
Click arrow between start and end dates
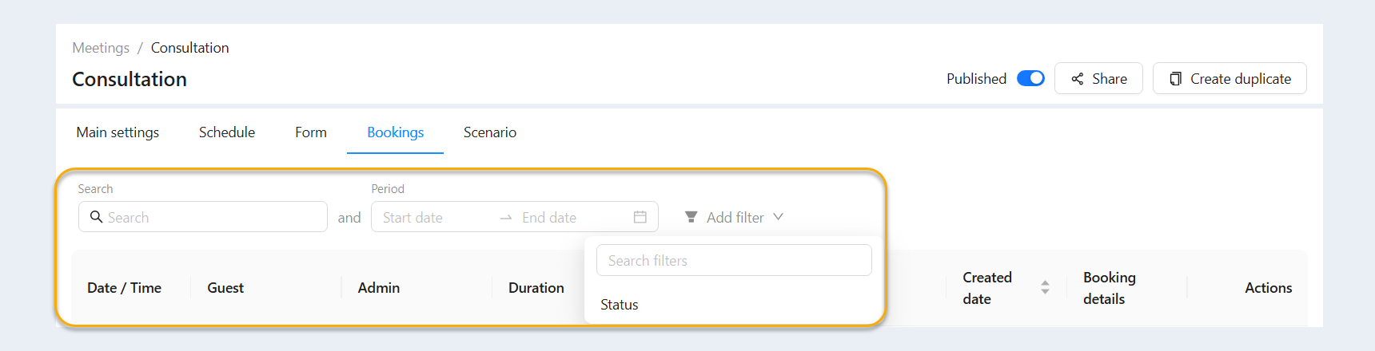(506, 218)
